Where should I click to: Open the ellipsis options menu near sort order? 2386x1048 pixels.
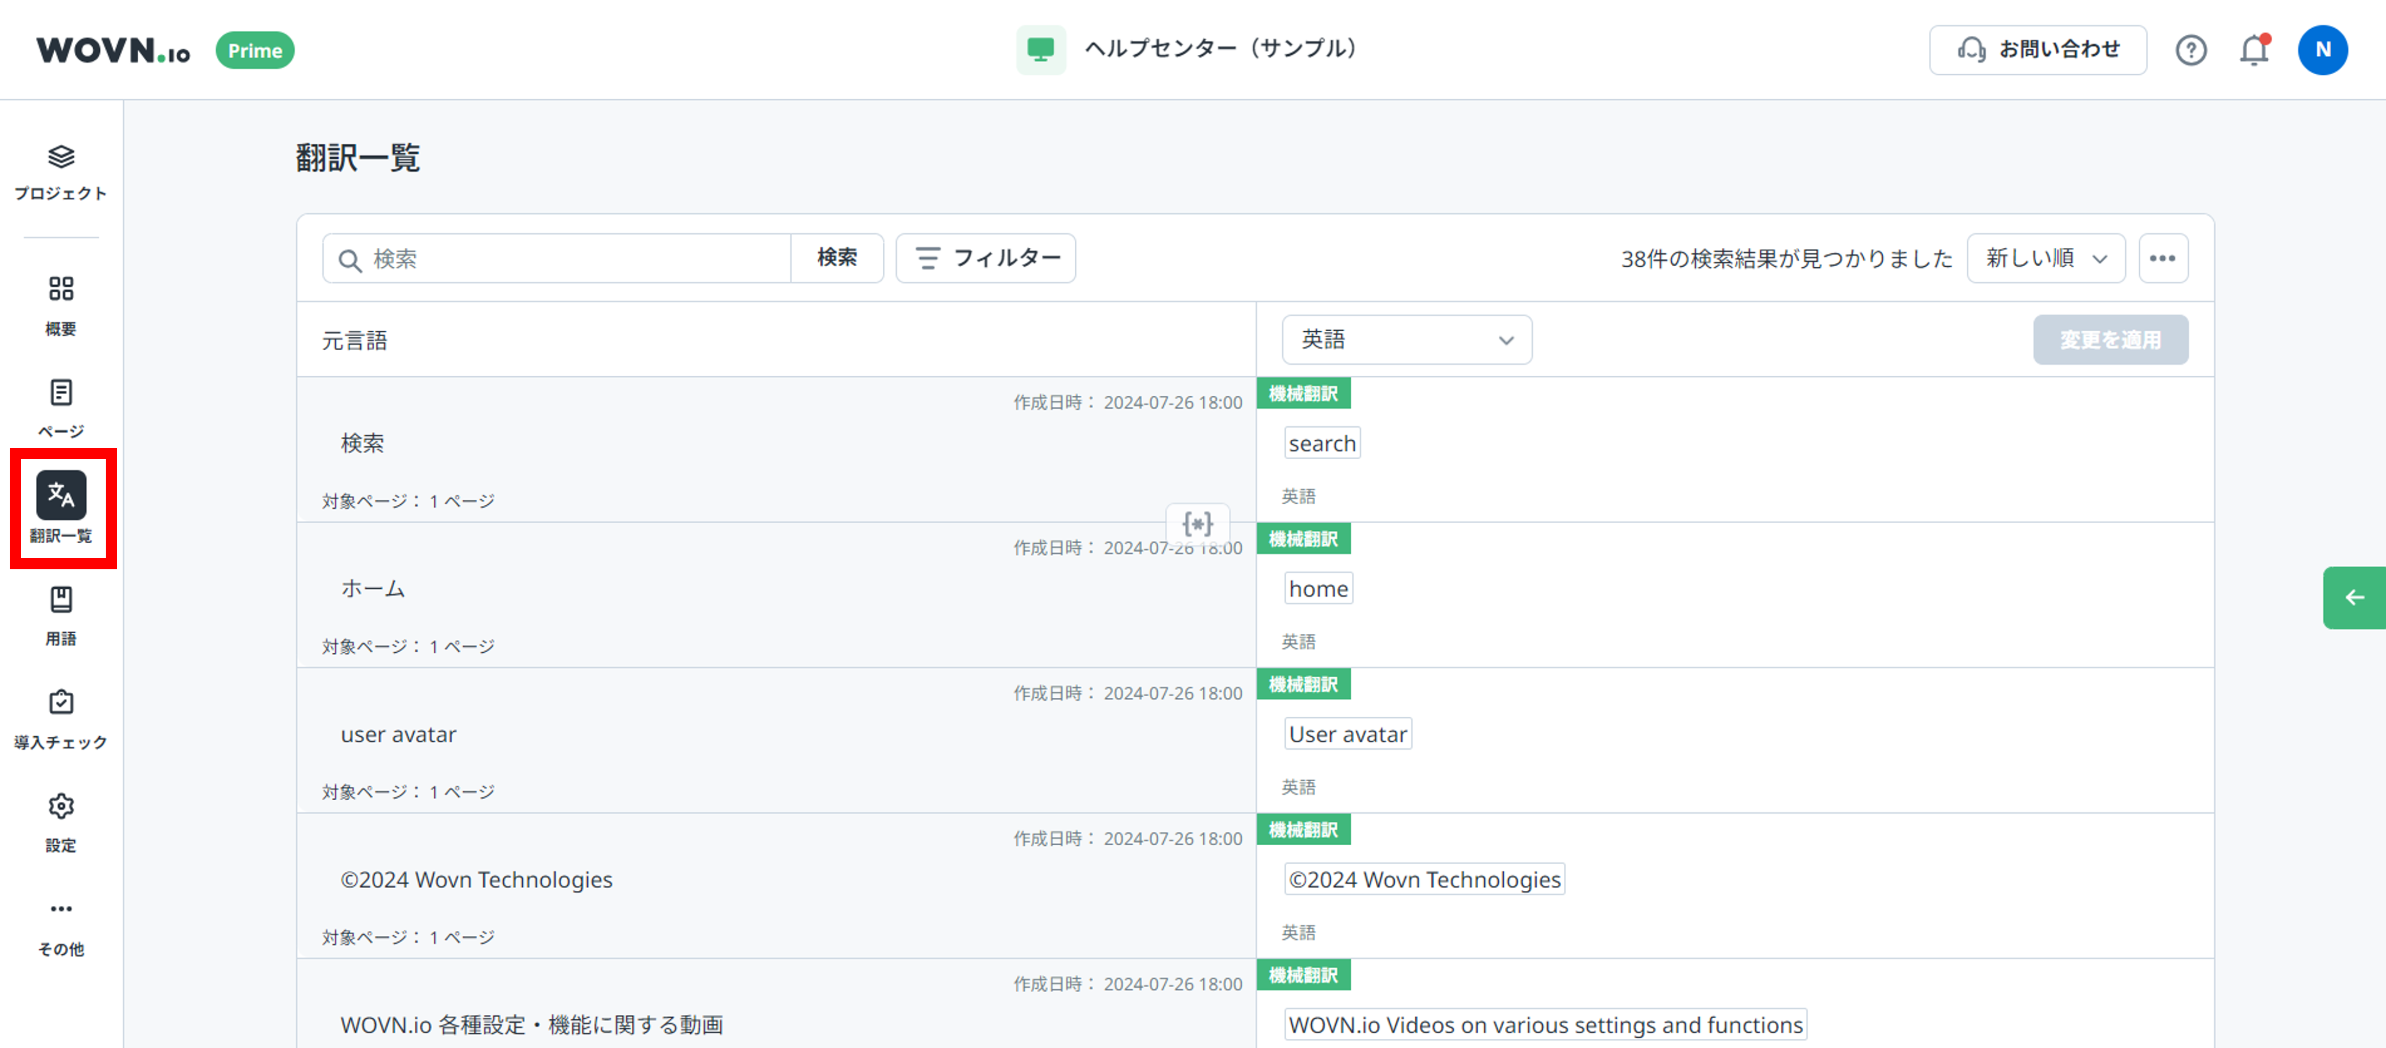click(2164, 258)
